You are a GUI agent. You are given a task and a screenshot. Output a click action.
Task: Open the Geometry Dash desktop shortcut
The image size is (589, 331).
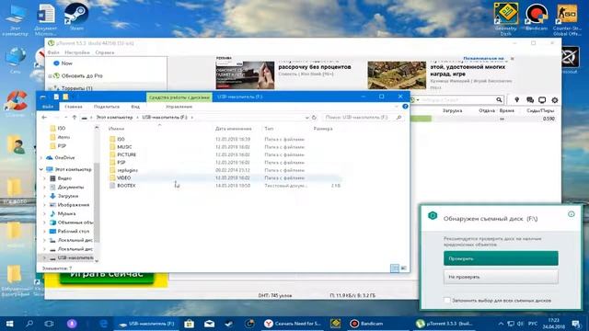506,18
